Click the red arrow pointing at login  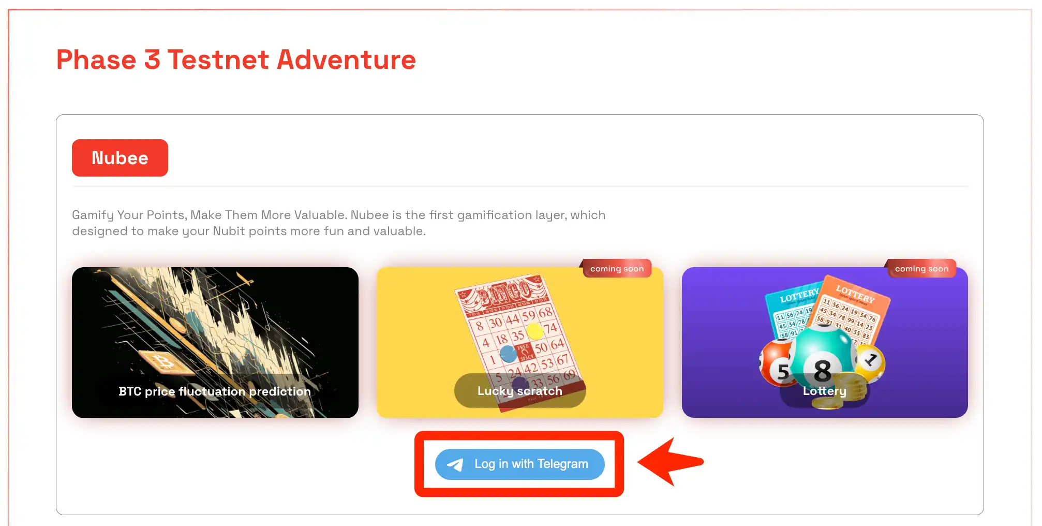click(671, 462)
